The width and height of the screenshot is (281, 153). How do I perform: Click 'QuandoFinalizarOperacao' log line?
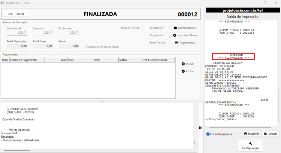(x=18, y=119)
